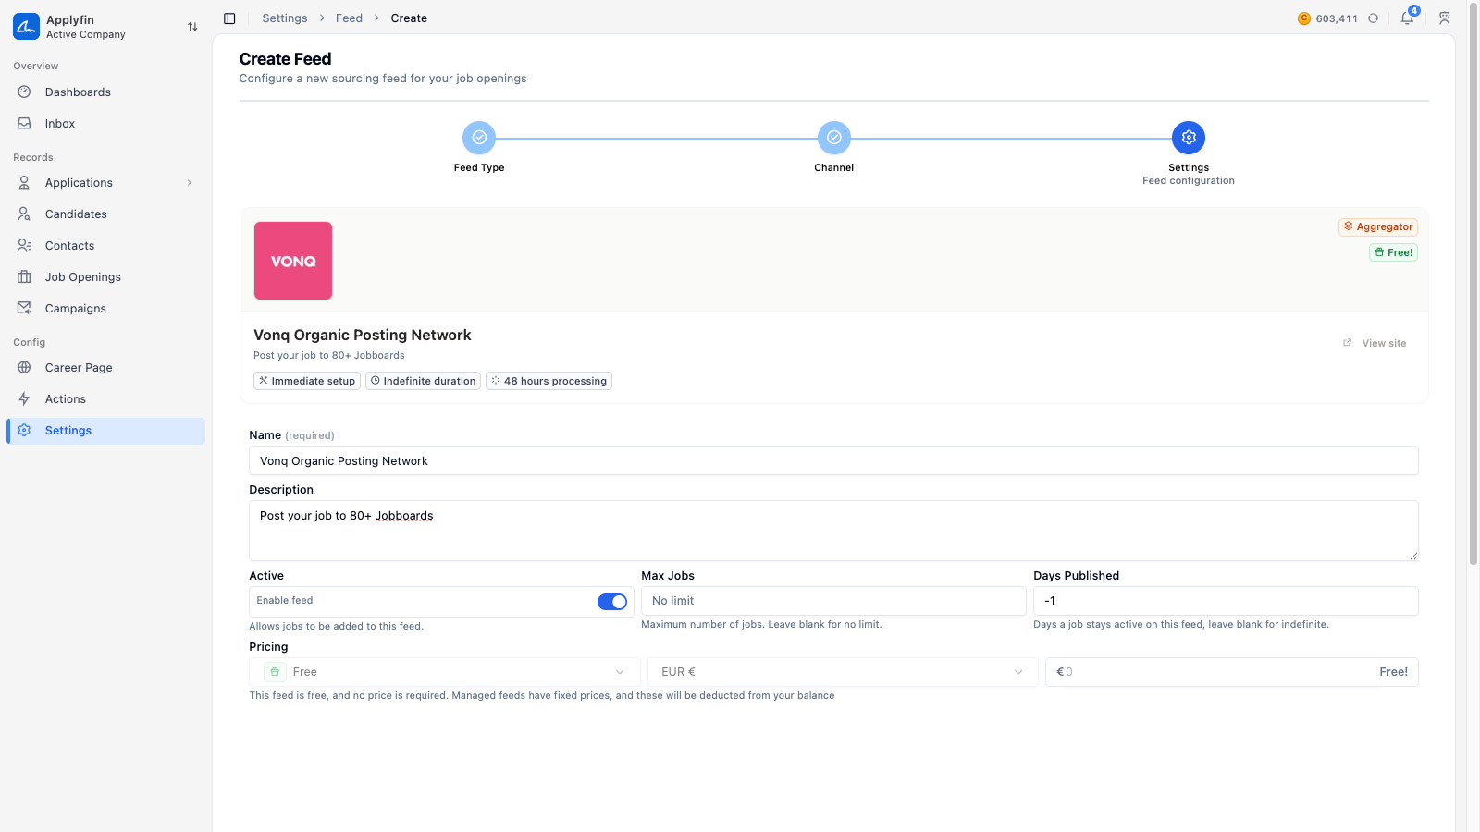Click the Indefinite duration tag
Viewport: 1480px width, 832px height.
(423, 381)
